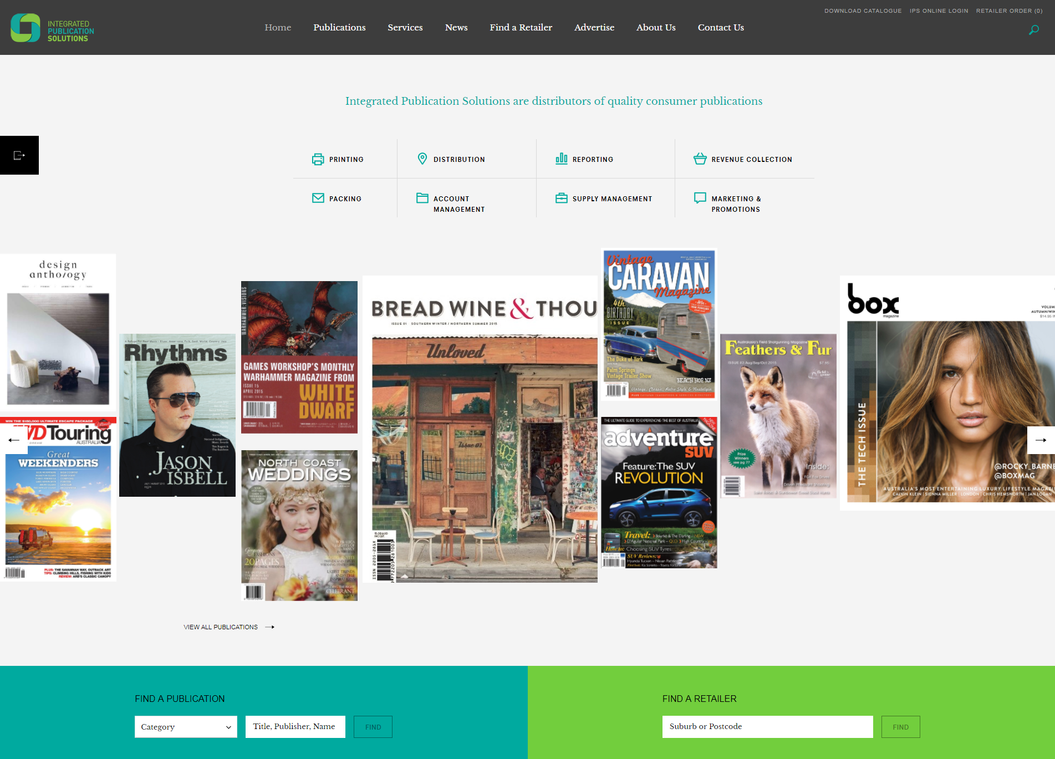Image resolution: width=1055 pixels, height=759 pixels.
Task: Open the Category dropdown
Action: (x=186, y=727)
